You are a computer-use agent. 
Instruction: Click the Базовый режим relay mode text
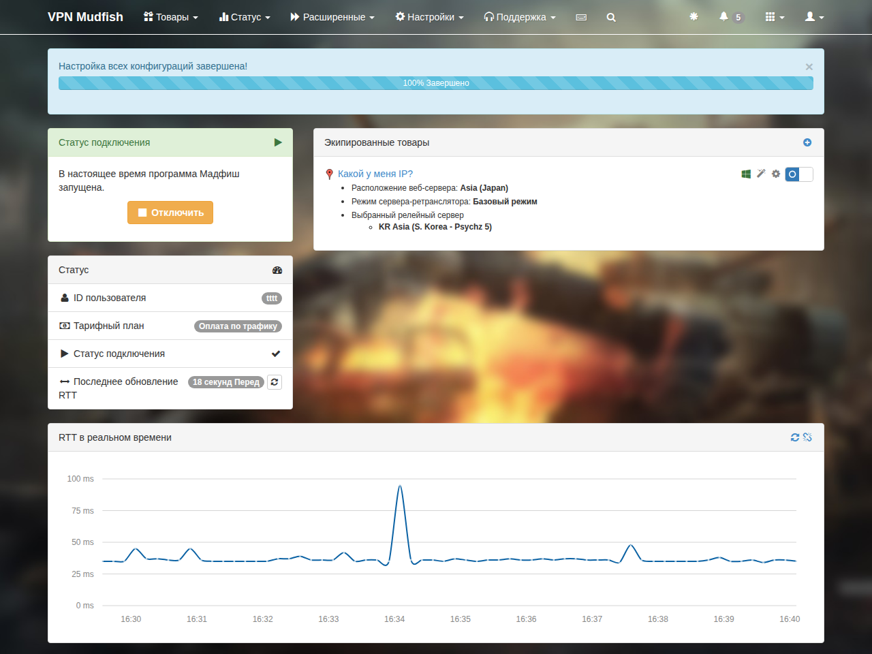pos(505,202)
